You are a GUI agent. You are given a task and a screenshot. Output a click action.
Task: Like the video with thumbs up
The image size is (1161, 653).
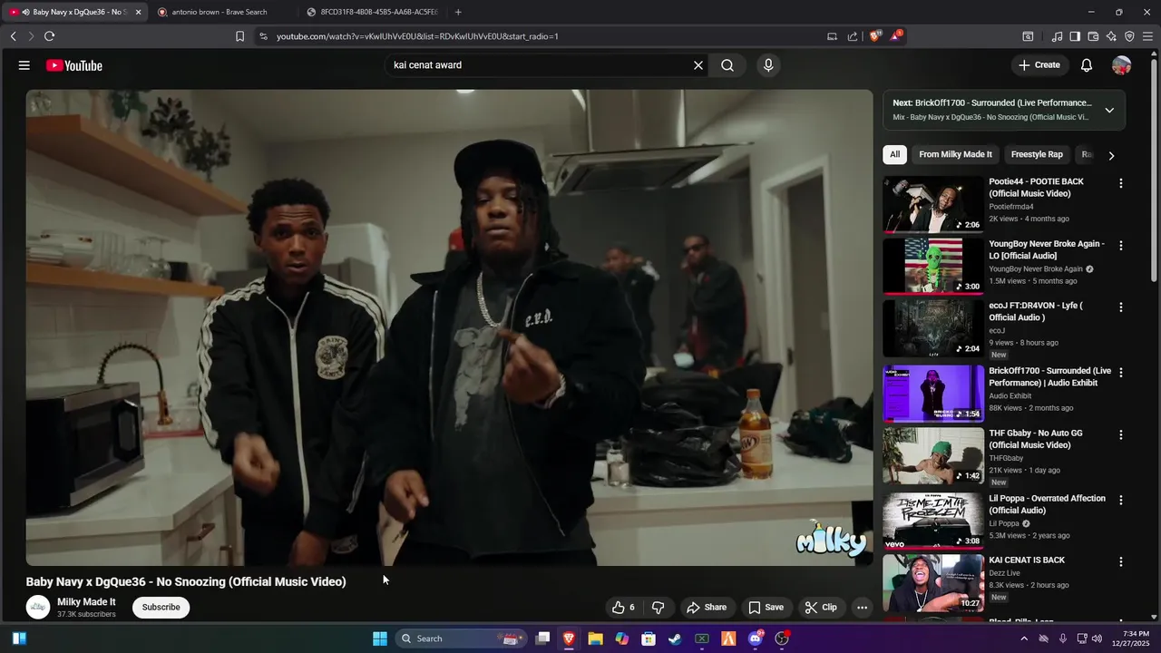pos(624,608)
